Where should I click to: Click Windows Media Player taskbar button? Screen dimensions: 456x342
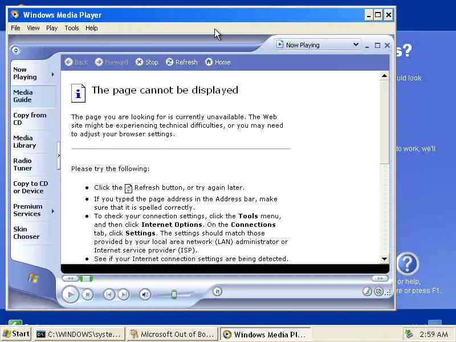point(264,335)
